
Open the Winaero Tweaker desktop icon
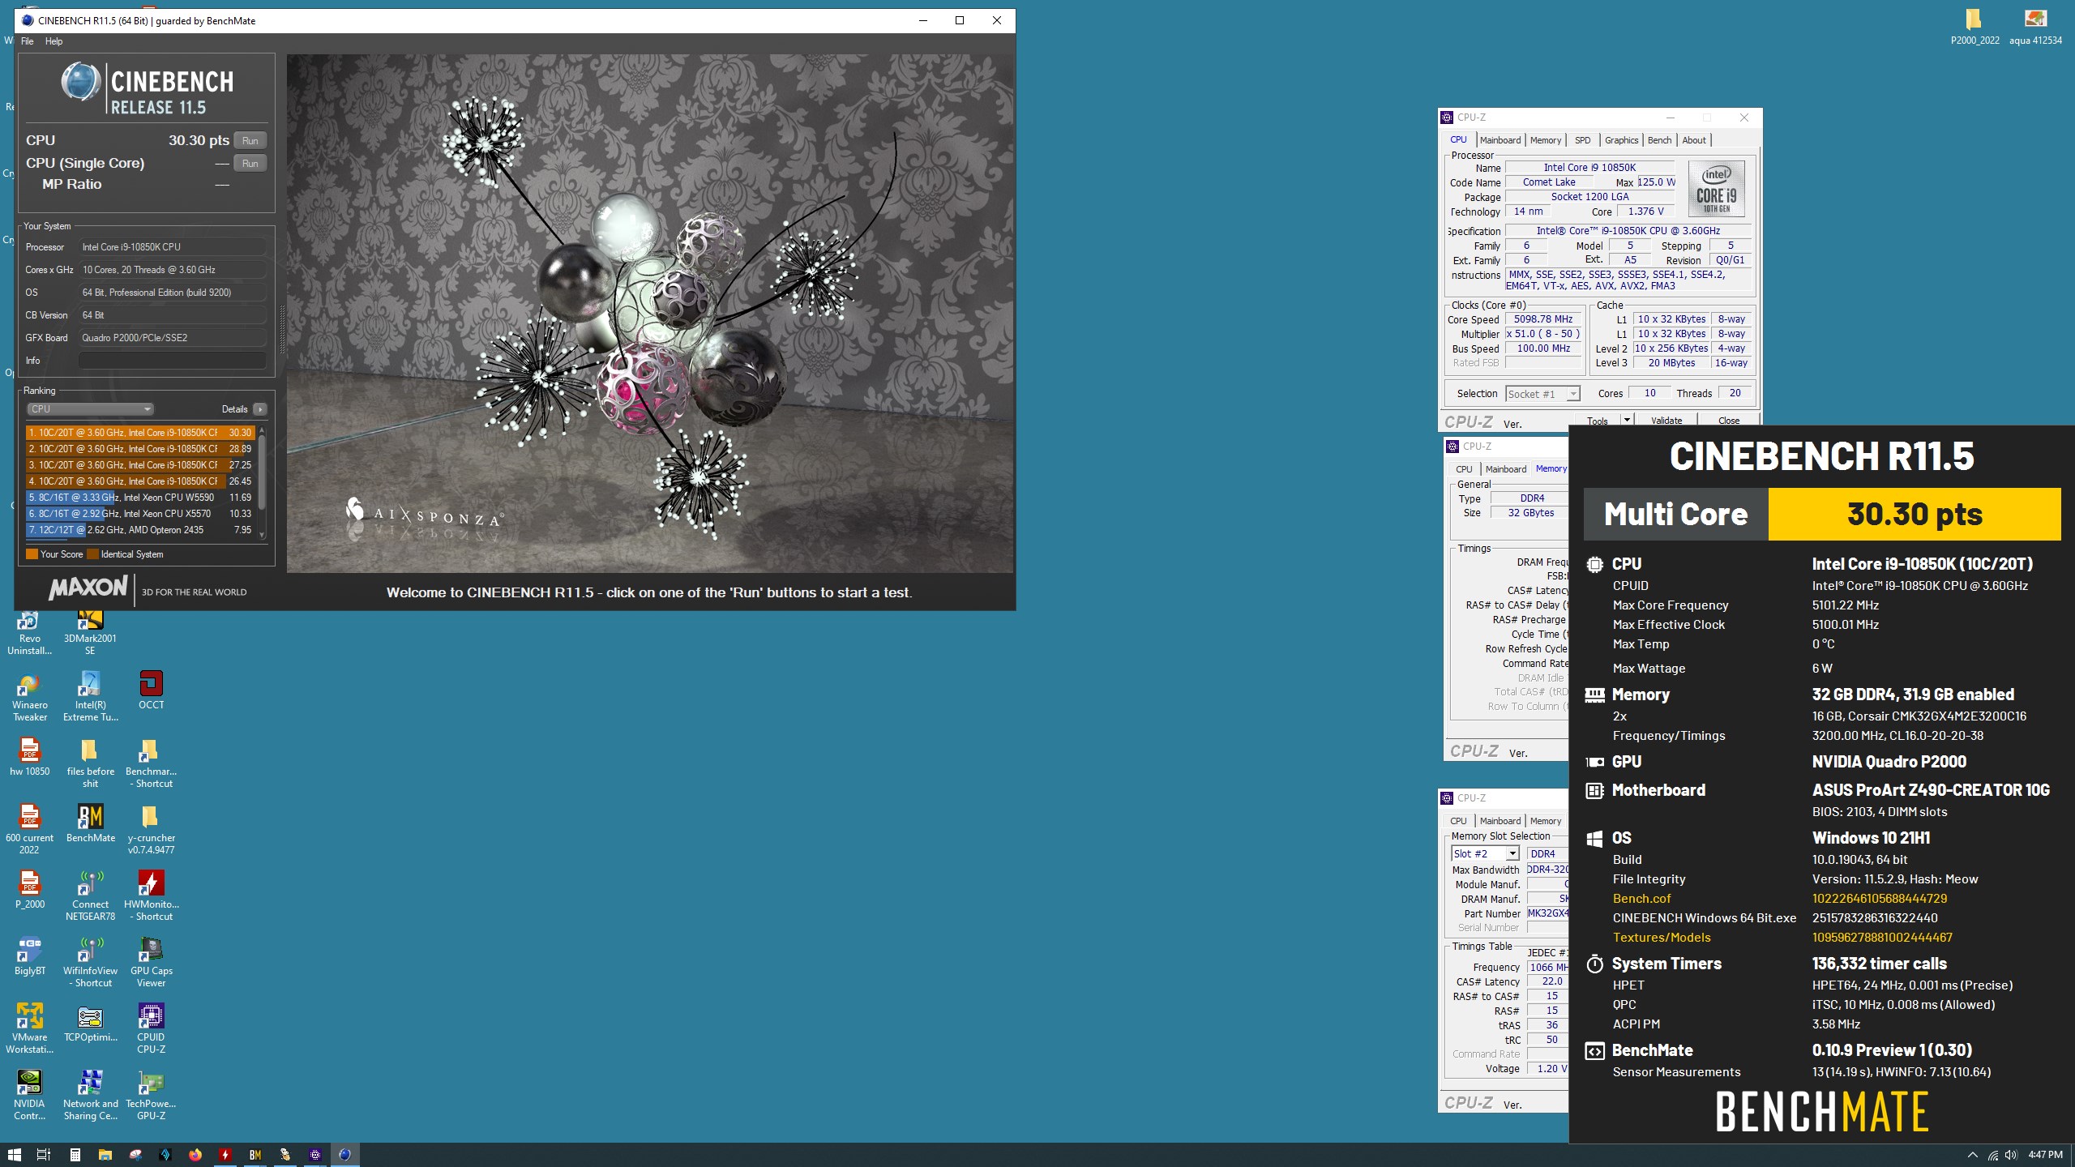pyautogui.click(x=29, y=697)
